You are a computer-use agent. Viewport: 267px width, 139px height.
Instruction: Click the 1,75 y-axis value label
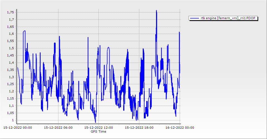pyautogui.click(x=11, y=13)
